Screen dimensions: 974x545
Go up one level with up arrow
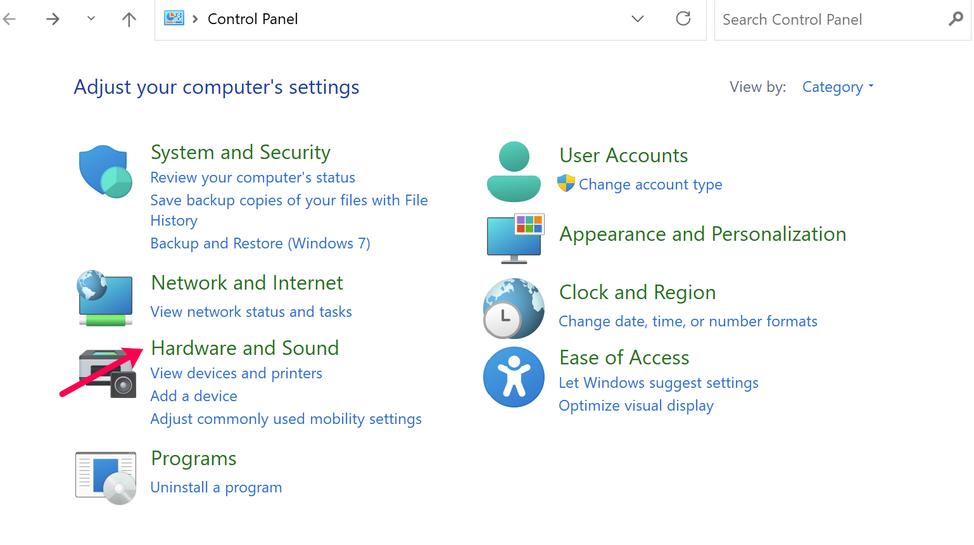pos(129,20)
